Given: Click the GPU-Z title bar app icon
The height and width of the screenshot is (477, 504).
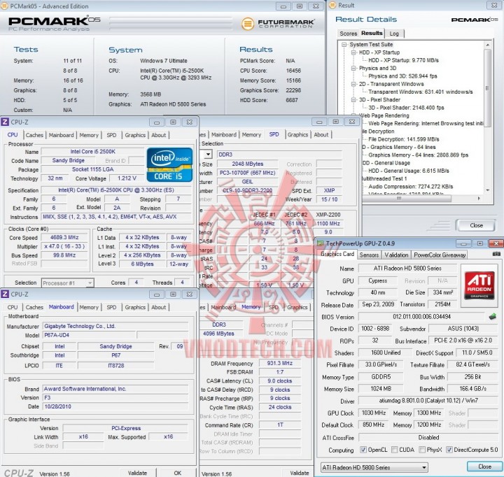Looking at the screenshot, I should coord(321,243).
